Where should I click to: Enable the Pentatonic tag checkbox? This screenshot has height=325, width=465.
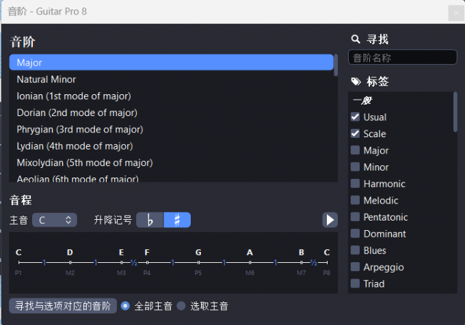click(x=355, y=217)
